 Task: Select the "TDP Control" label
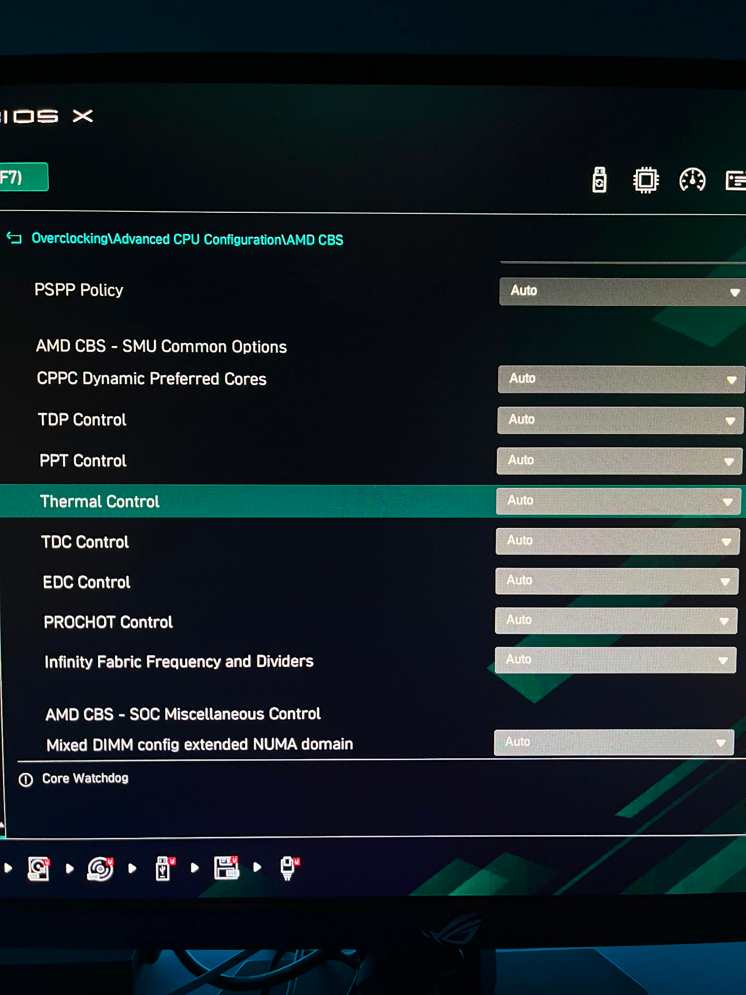tap(82, 420)
